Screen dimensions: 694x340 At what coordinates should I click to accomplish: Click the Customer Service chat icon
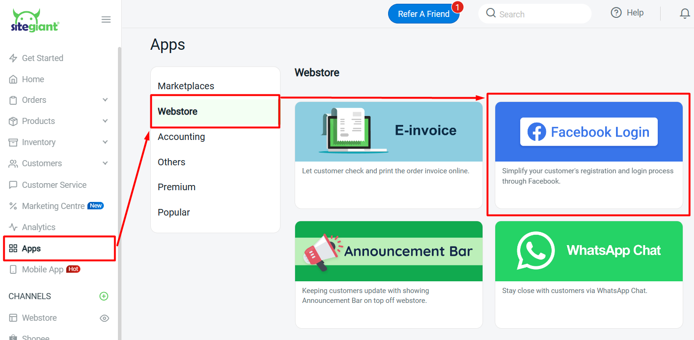click(x=13, y=185)
